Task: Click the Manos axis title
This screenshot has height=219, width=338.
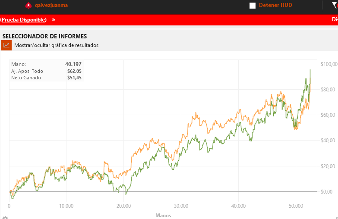Action: 163,216
